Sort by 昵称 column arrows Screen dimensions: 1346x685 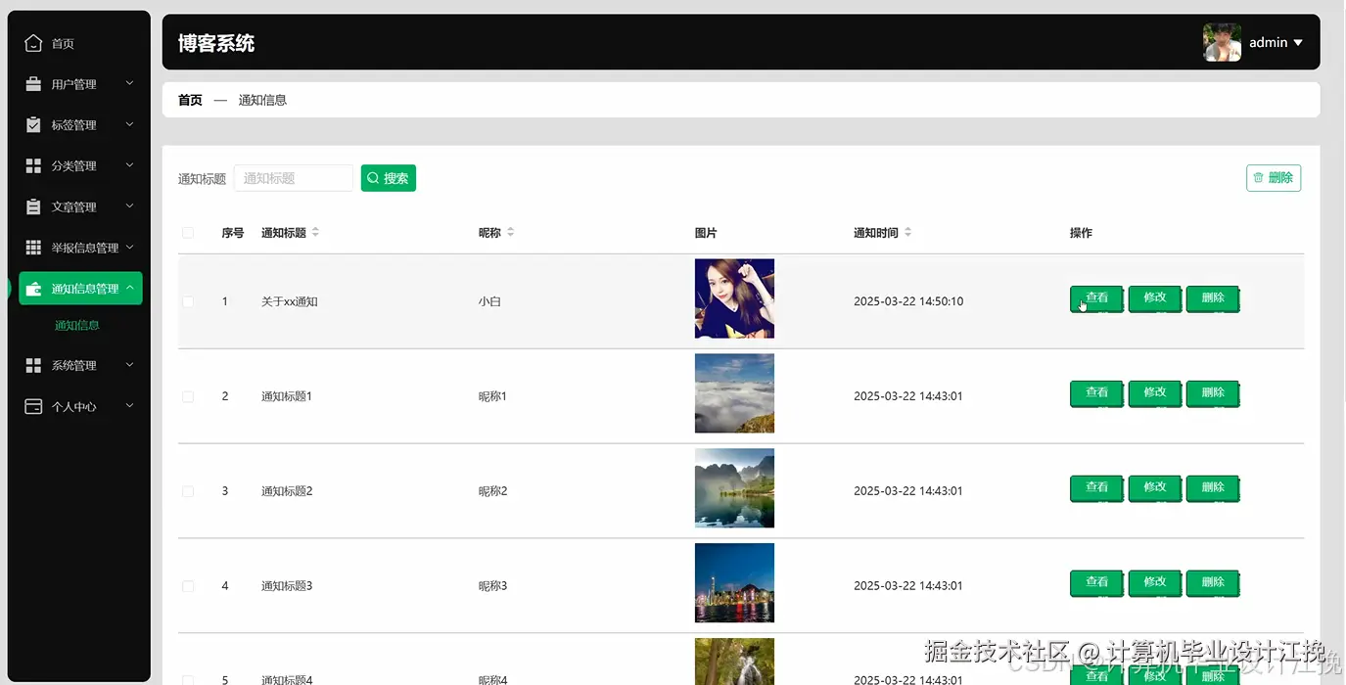(510, 233)
